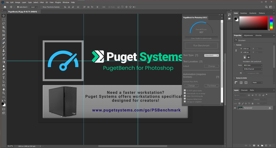
Task: Pick a color in the red color field
Action: [253, 23]
